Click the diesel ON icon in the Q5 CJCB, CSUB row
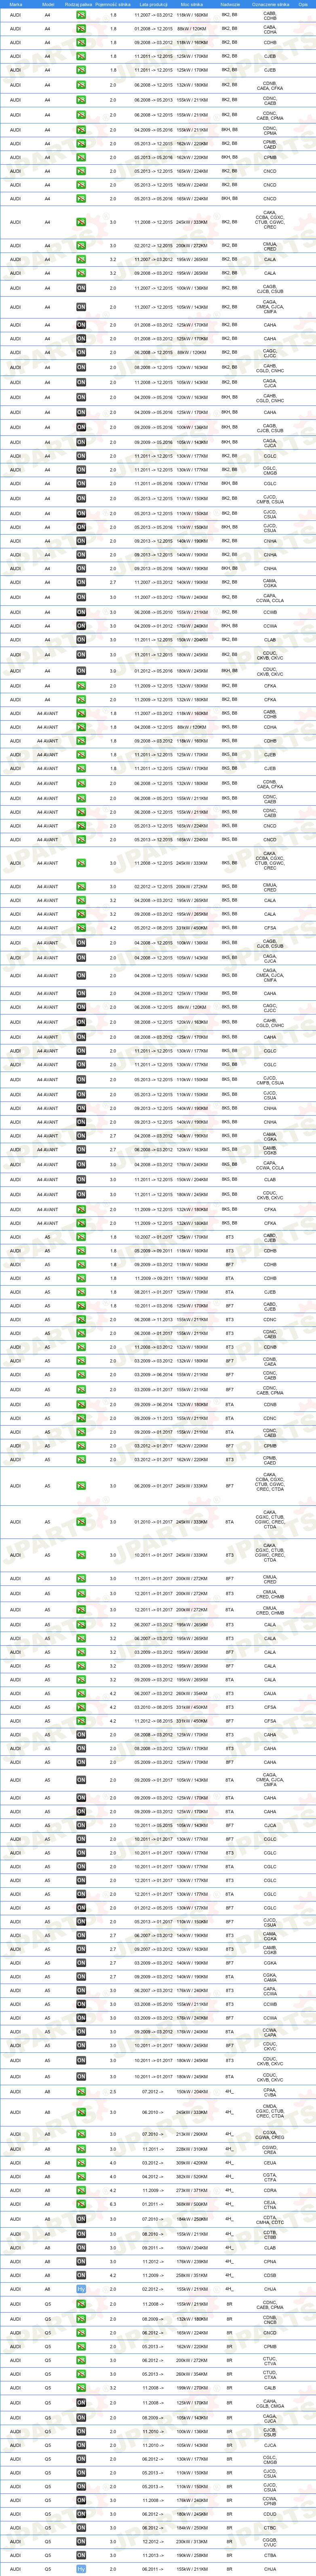The image size is (316, 2576). click(x=81, y=2431)
